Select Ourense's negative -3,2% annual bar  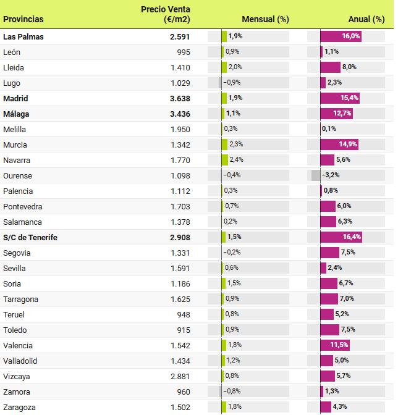316,175
